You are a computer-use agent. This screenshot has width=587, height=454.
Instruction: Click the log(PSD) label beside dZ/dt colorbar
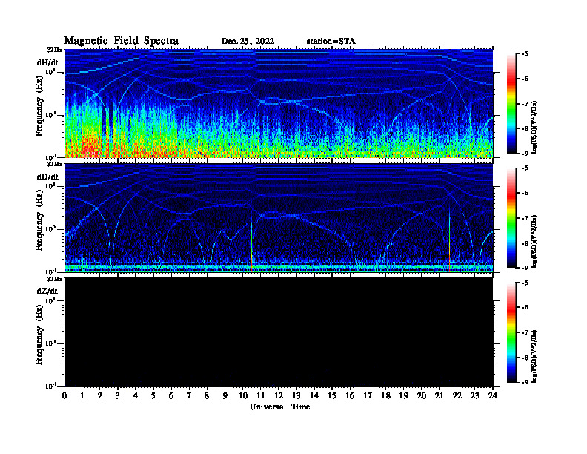coord(535,356)
